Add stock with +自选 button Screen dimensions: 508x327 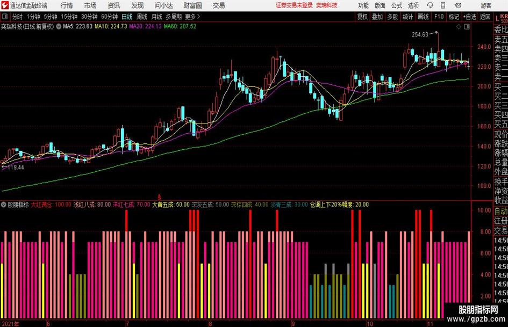point(469,17)
